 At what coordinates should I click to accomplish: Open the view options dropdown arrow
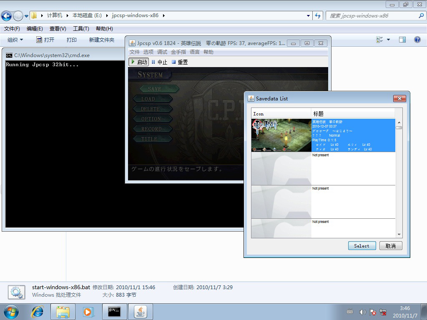click(388, 40)
